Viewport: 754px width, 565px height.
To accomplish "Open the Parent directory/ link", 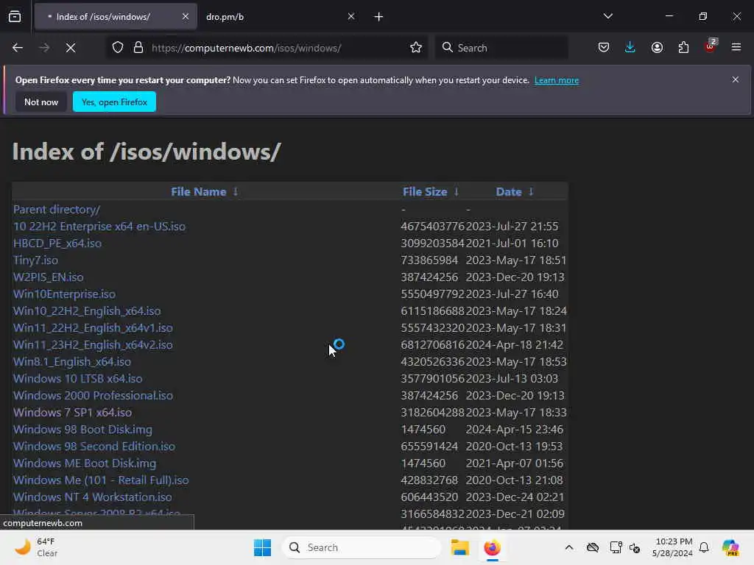I will pyautogui.click(x=56, y=210).
